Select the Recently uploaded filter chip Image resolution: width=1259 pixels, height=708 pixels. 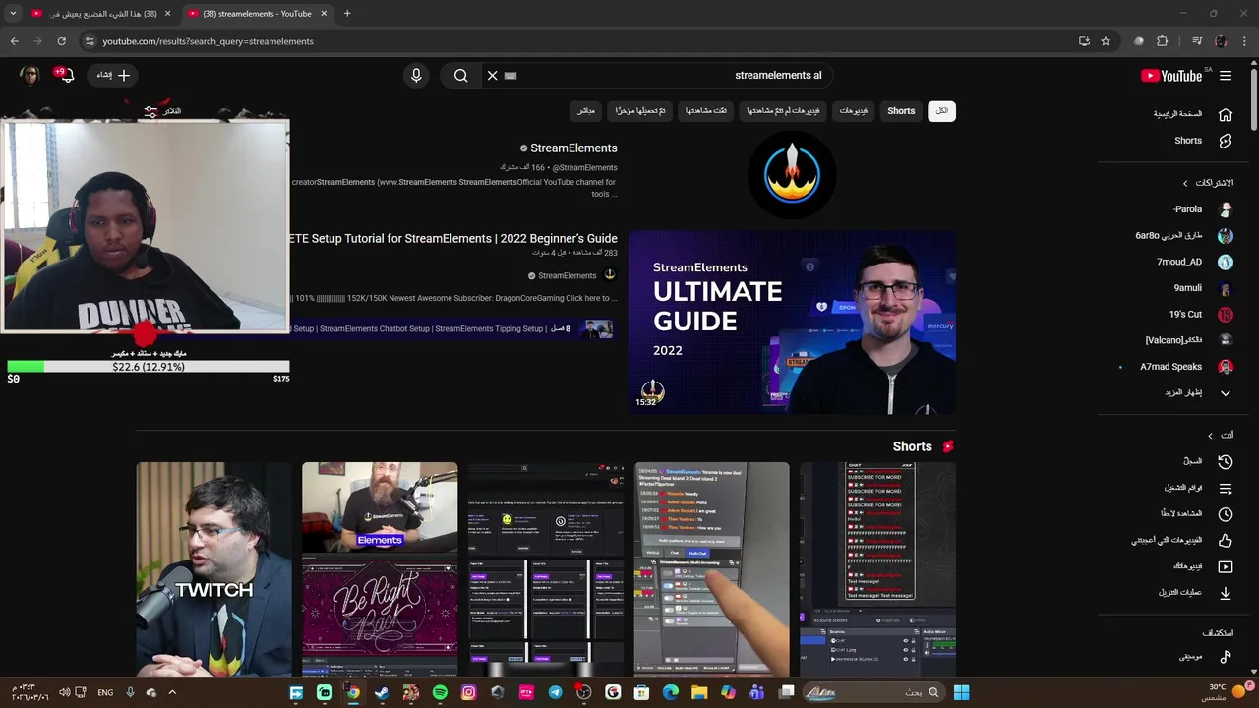point(640,111)
